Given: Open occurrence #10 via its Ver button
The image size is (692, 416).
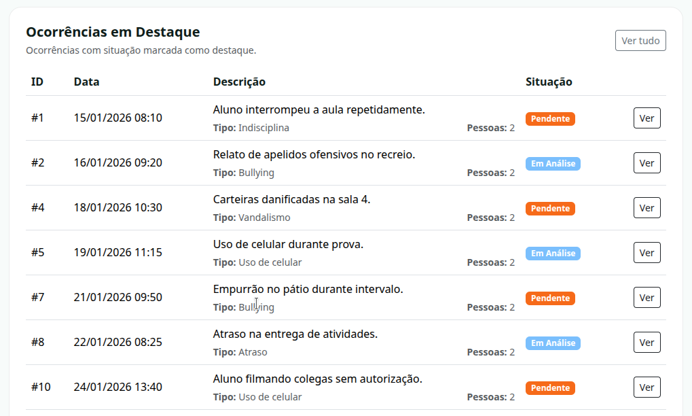Looking at the screenshot, I should click(x=646, y=387).
